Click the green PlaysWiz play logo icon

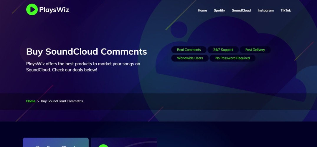32,9
